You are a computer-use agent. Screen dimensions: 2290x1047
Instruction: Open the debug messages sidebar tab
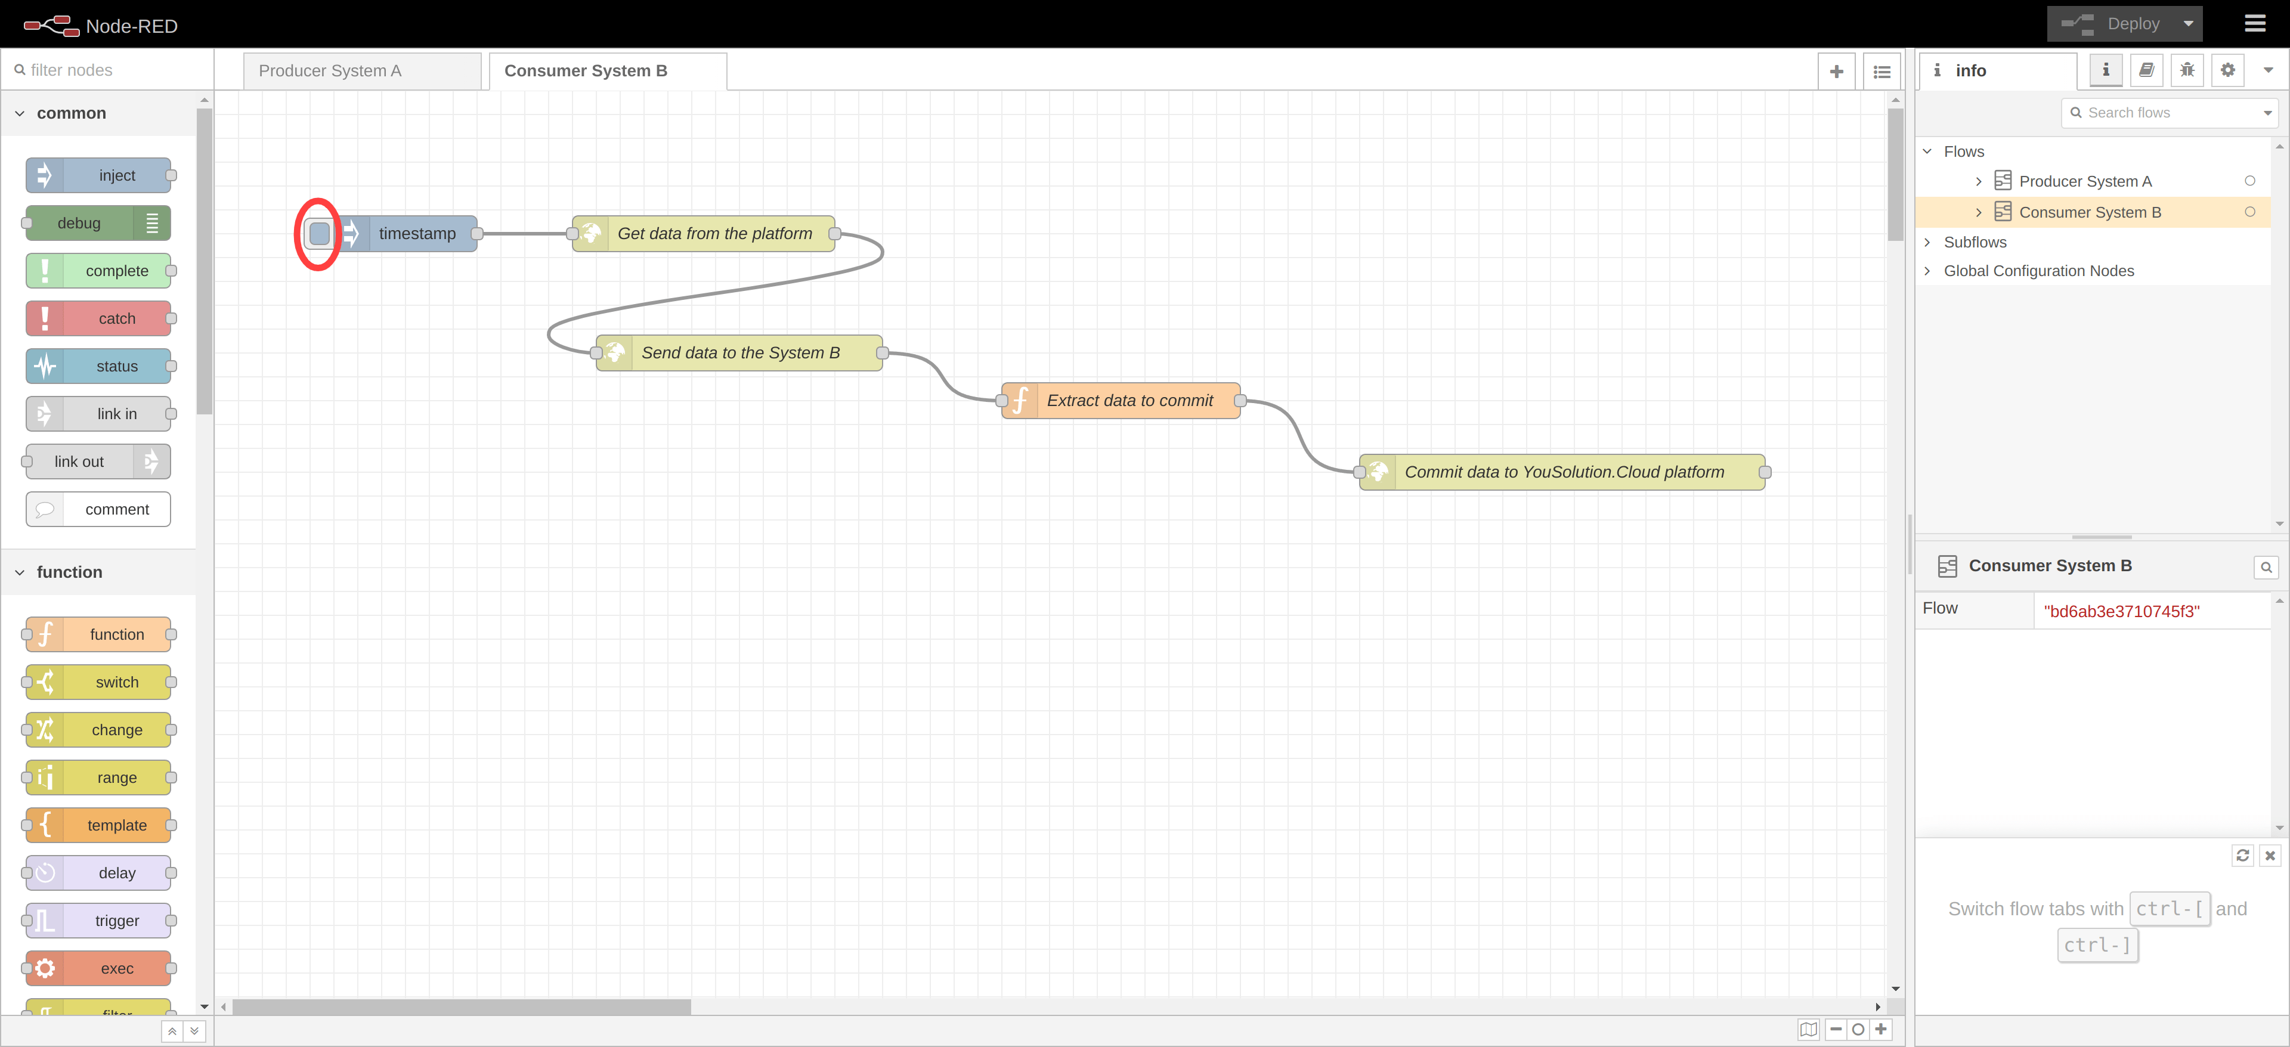pyautogui.click(x=2187, y=70)
